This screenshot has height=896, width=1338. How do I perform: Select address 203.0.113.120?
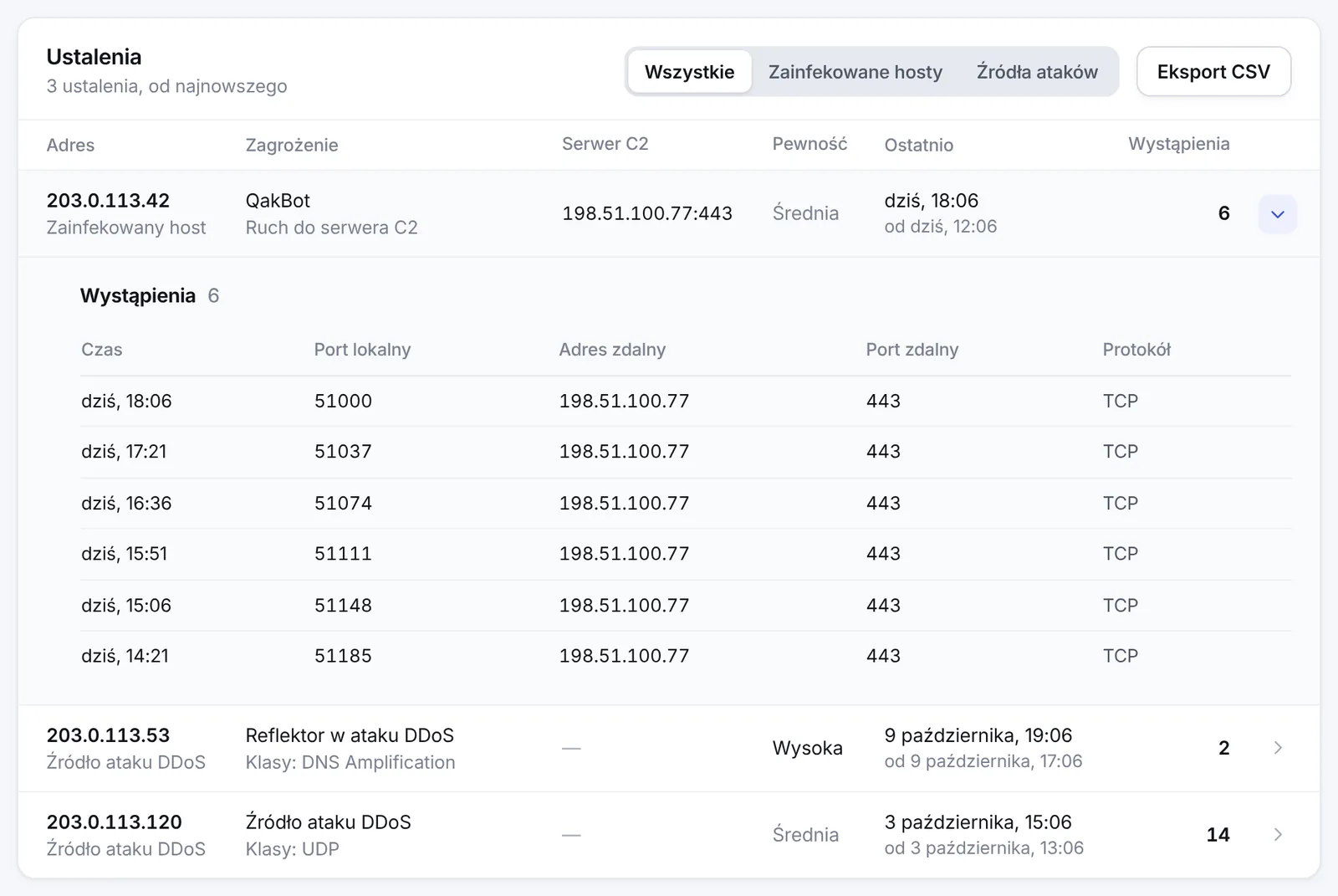point(114,822)
